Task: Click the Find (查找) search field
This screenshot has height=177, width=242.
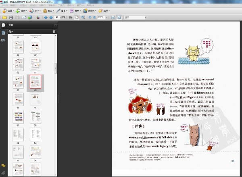Action: pyautogui.click(x=135, y=17)
